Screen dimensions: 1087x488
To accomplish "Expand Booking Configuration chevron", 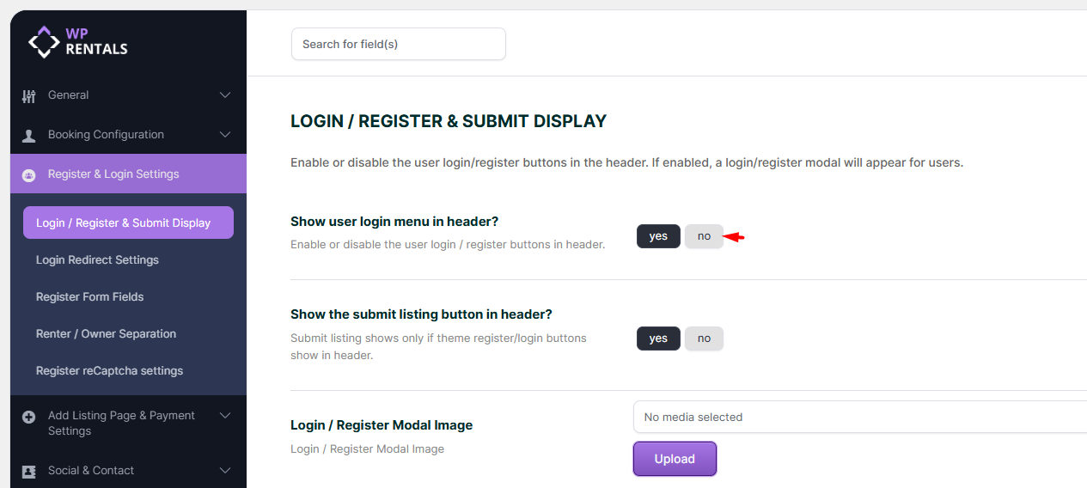I will pos(225,135).
